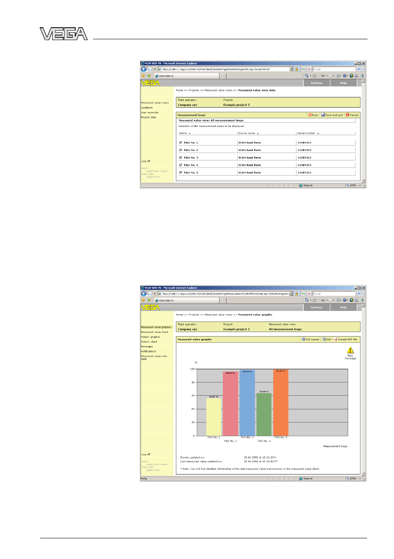This screenshot has width=394, height=559.
Task: Click the Create PDF file icon
Action: [x=336, y=339]
